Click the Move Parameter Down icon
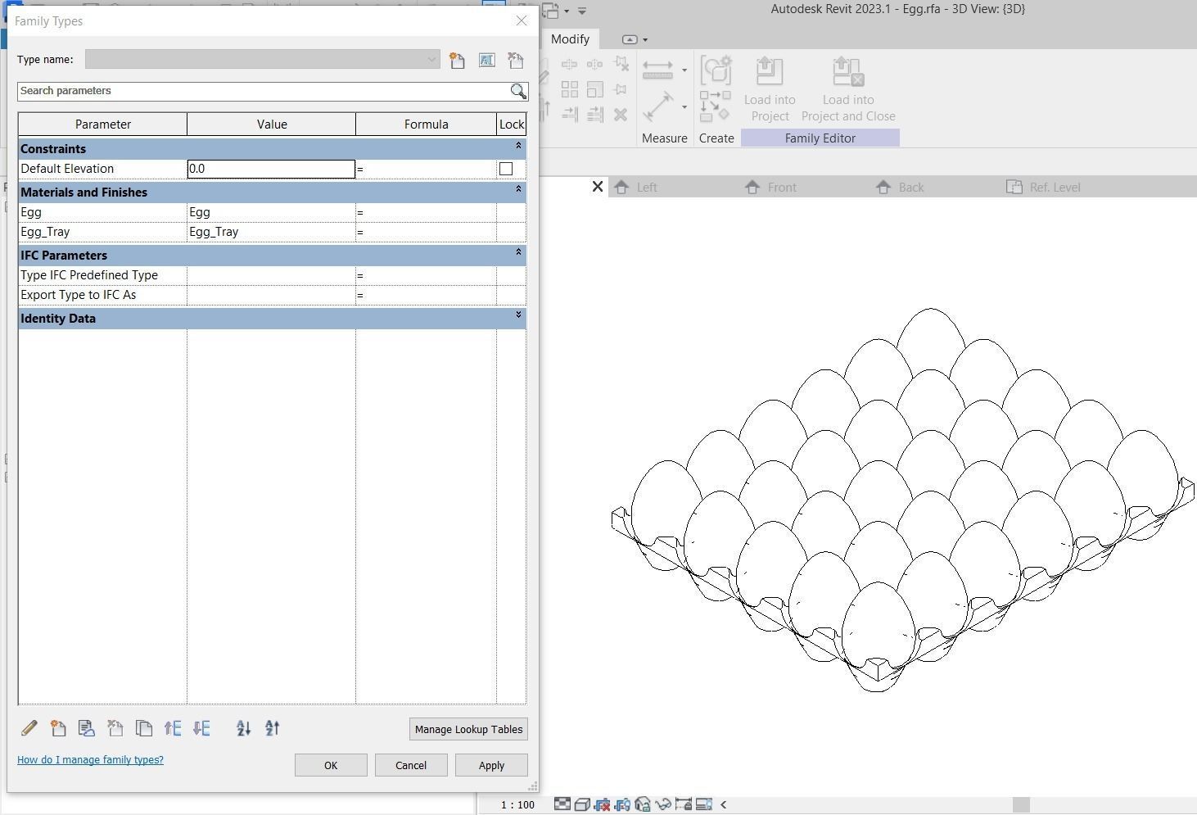The image size is (1197, 815). coord(201,728)
